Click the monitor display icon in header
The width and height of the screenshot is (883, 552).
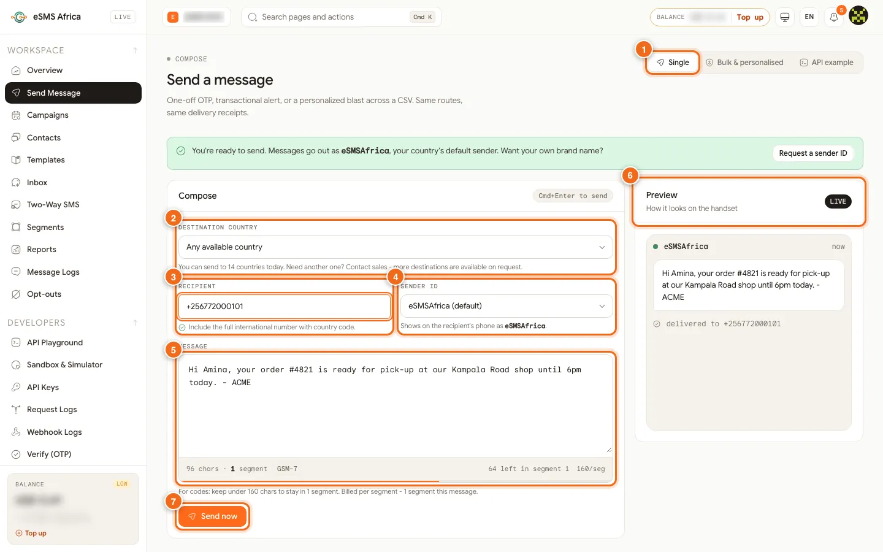785,17
